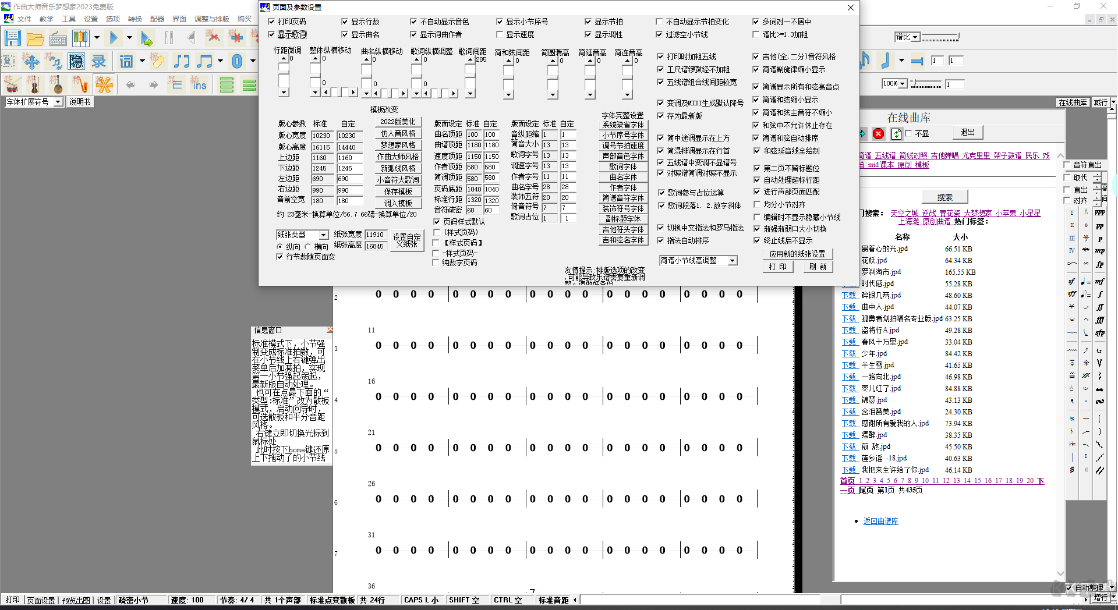Open the 调整与排版 menu
Viewport: 1118px width, 610px height.
point(212,19)
